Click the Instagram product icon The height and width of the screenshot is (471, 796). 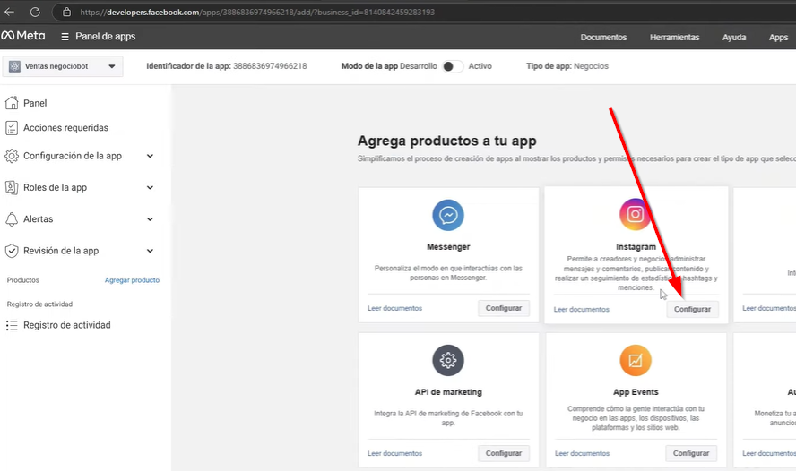pyautogui.click(x=635, y=214)
